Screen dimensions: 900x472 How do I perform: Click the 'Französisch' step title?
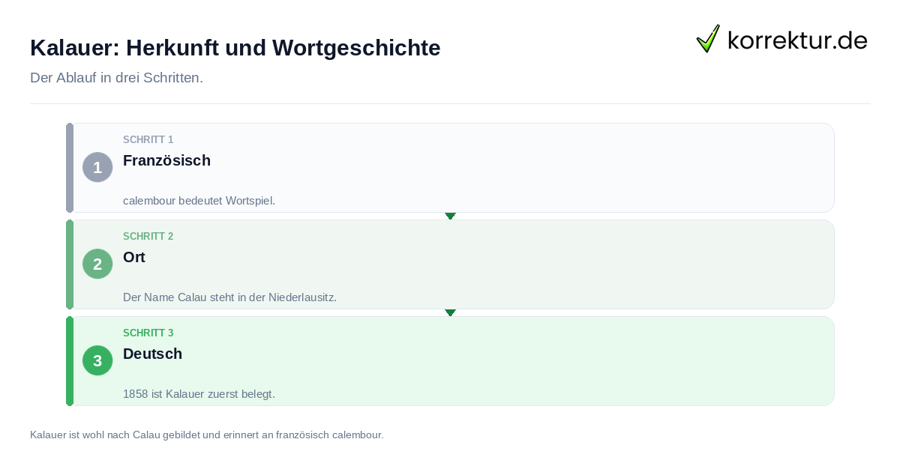[166, 160]
